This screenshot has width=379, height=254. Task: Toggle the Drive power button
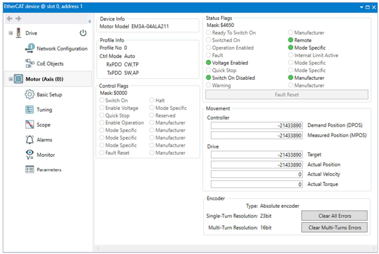coord(83,33)
